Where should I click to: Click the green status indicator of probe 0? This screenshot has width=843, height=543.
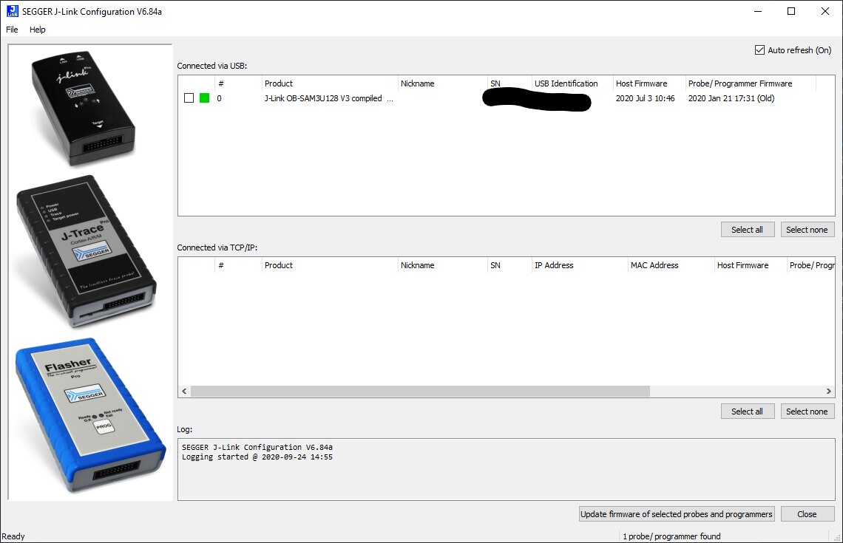[x=204, y=98]
